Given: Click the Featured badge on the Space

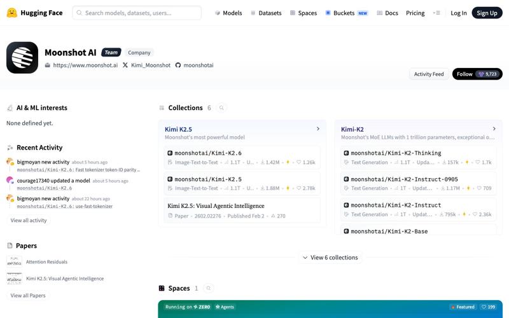Looking at the screenshot, I should tap(463, 307).
